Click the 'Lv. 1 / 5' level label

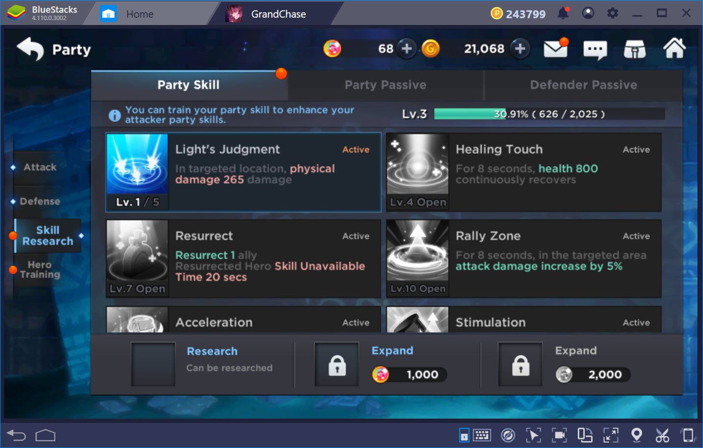tap(137, 202)
